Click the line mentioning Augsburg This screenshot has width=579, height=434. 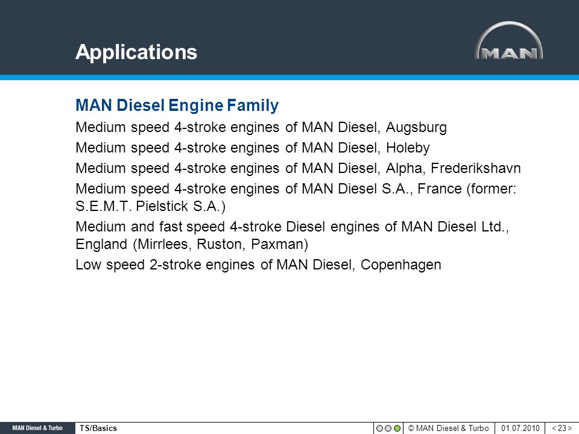[261, 127]
